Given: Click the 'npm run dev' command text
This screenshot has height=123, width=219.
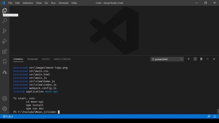Looking at the screenshot, I should (x=35, y=109).
